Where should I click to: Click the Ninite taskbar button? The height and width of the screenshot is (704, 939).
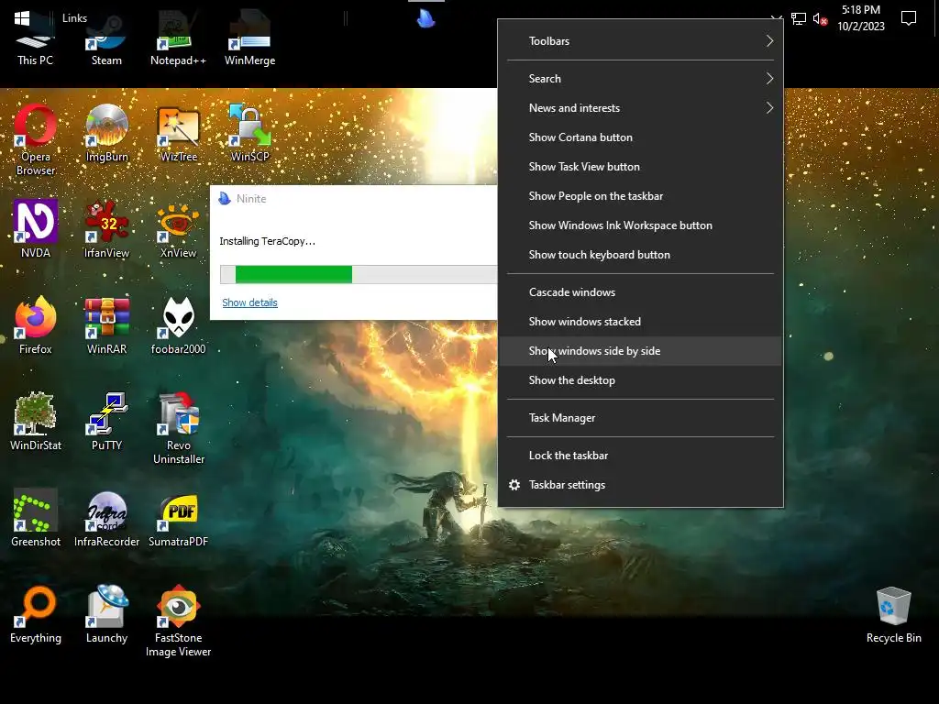(425, 18)
